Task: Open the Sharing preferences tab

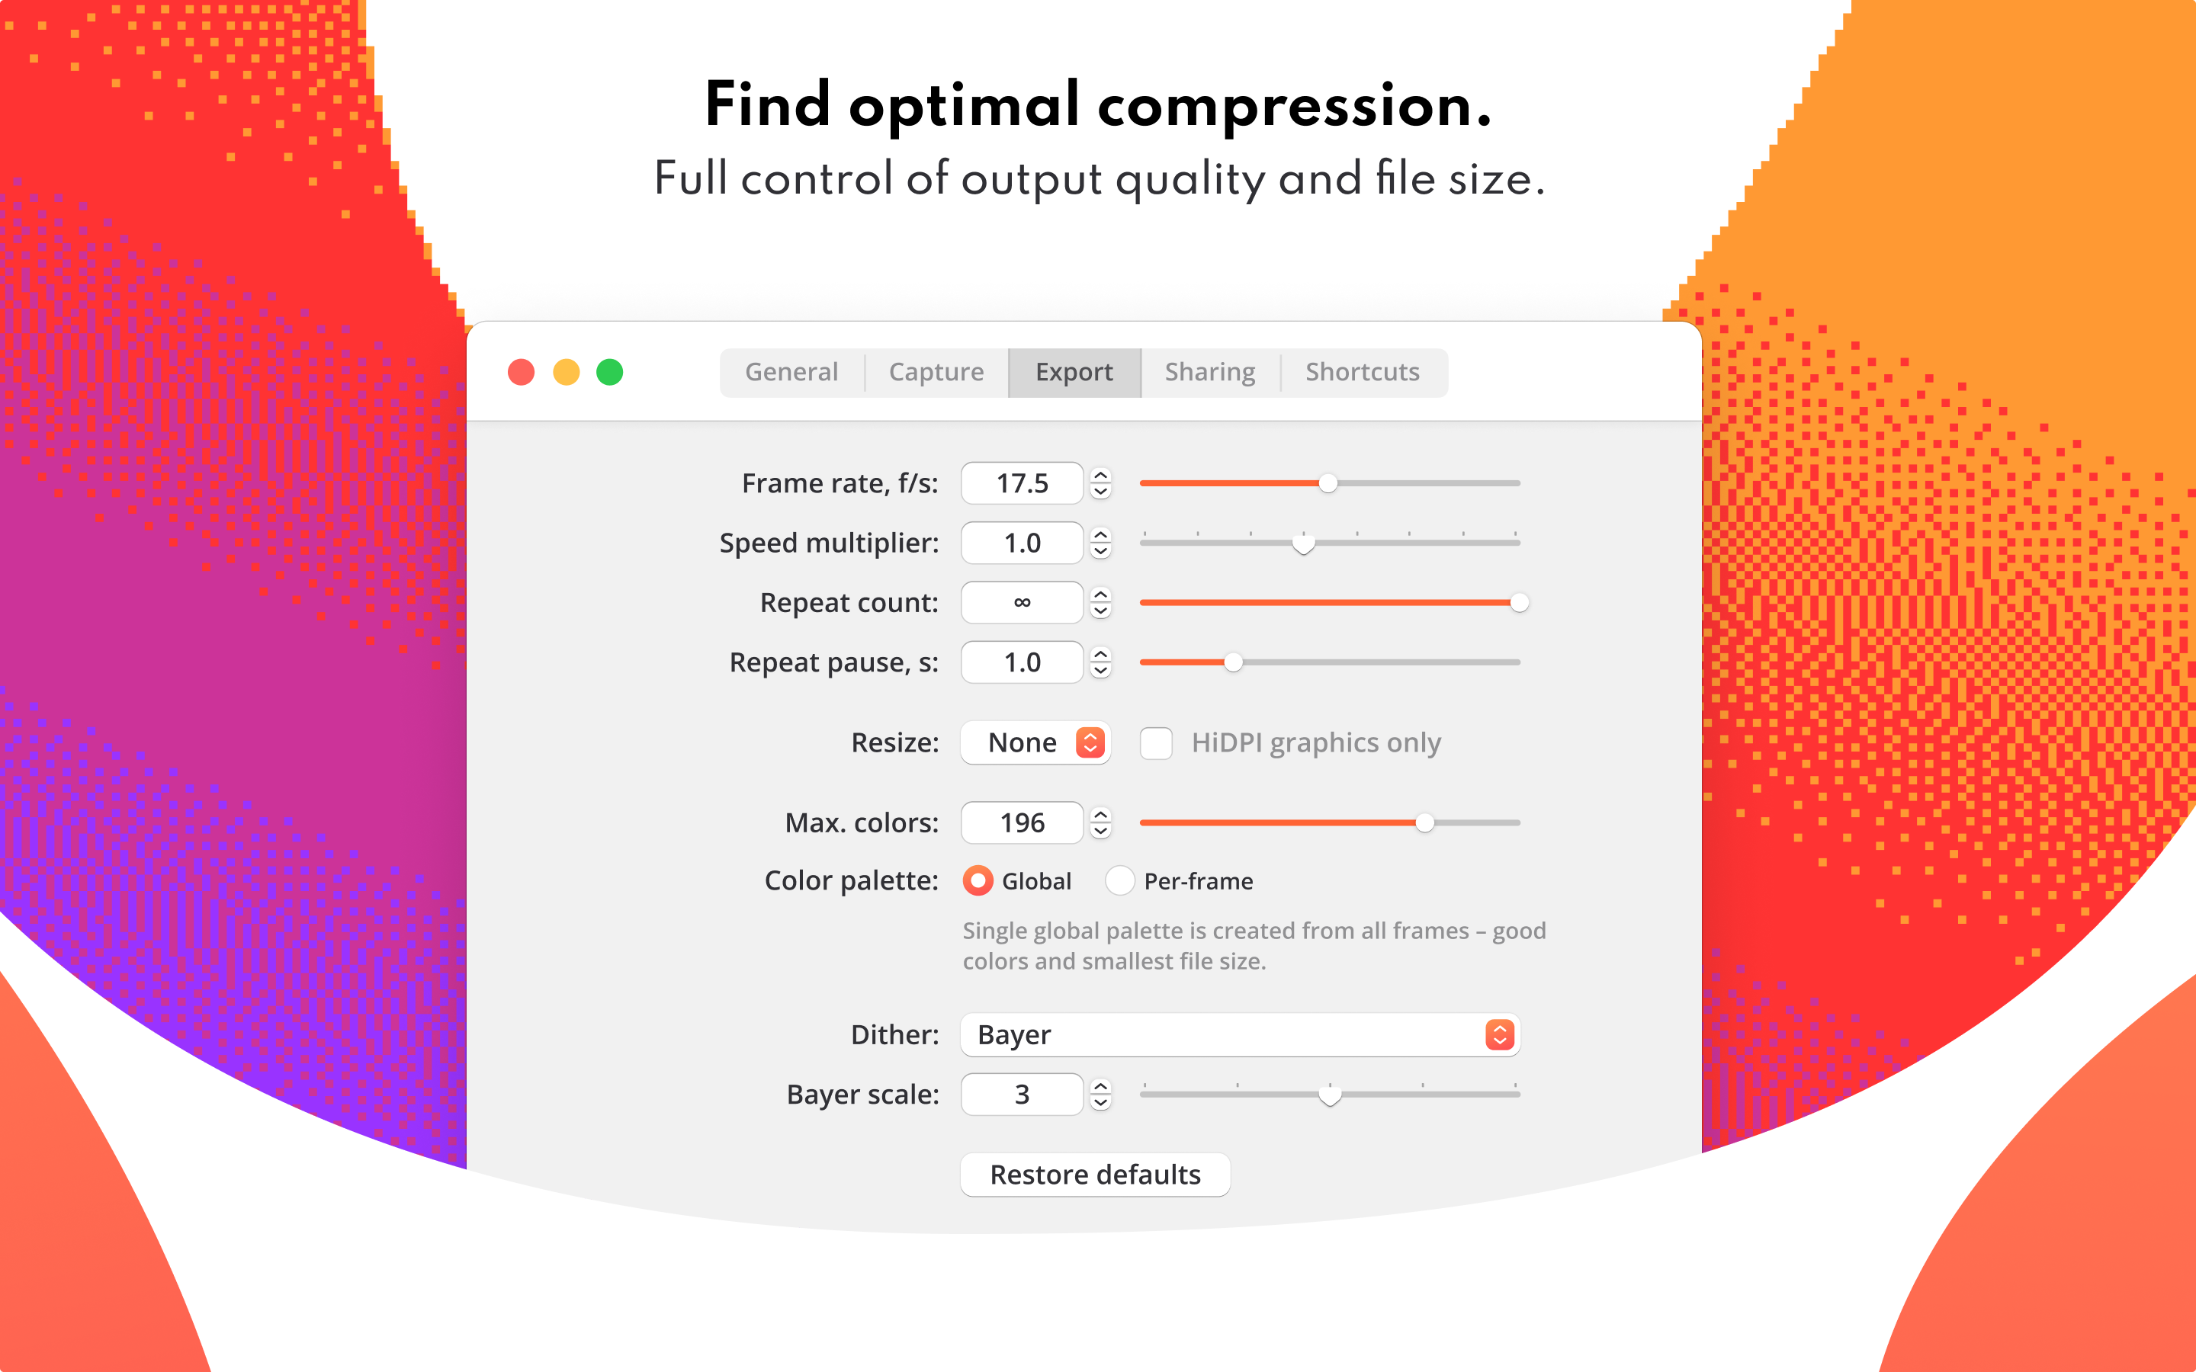Action: tap(1209, 372)
